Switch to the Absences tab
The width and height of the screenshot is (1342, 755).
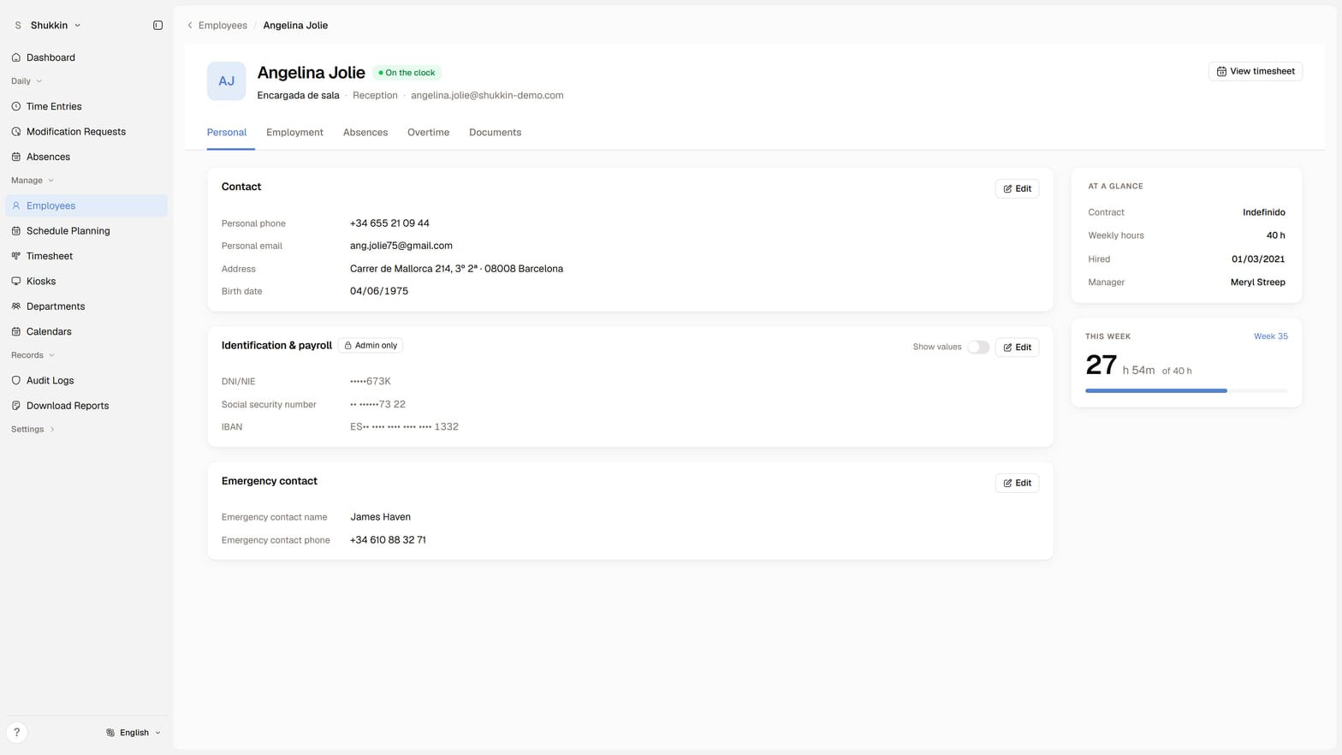365,133
